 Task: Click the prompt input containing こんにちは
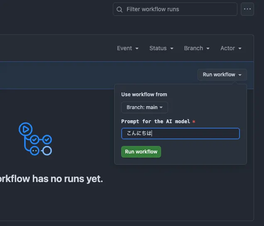[181, 134]
